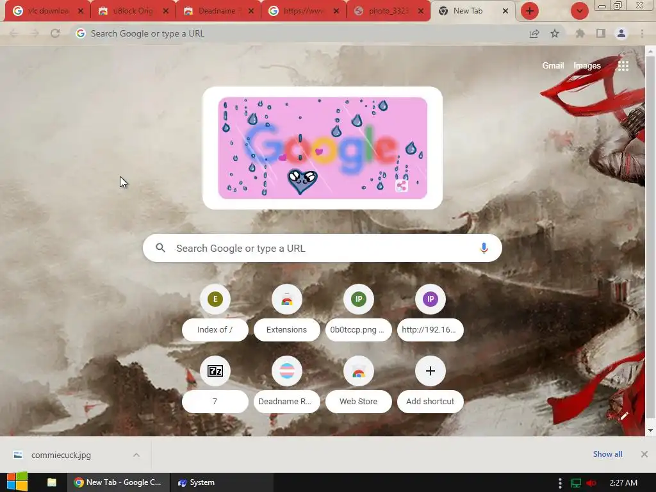The image size is (656, 492).
Task: Click the Index of / label
Action: pos(215,330)
